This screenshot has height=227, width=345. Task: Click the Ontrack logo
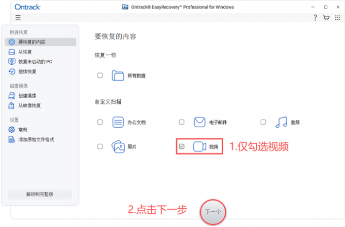[27, 7]
